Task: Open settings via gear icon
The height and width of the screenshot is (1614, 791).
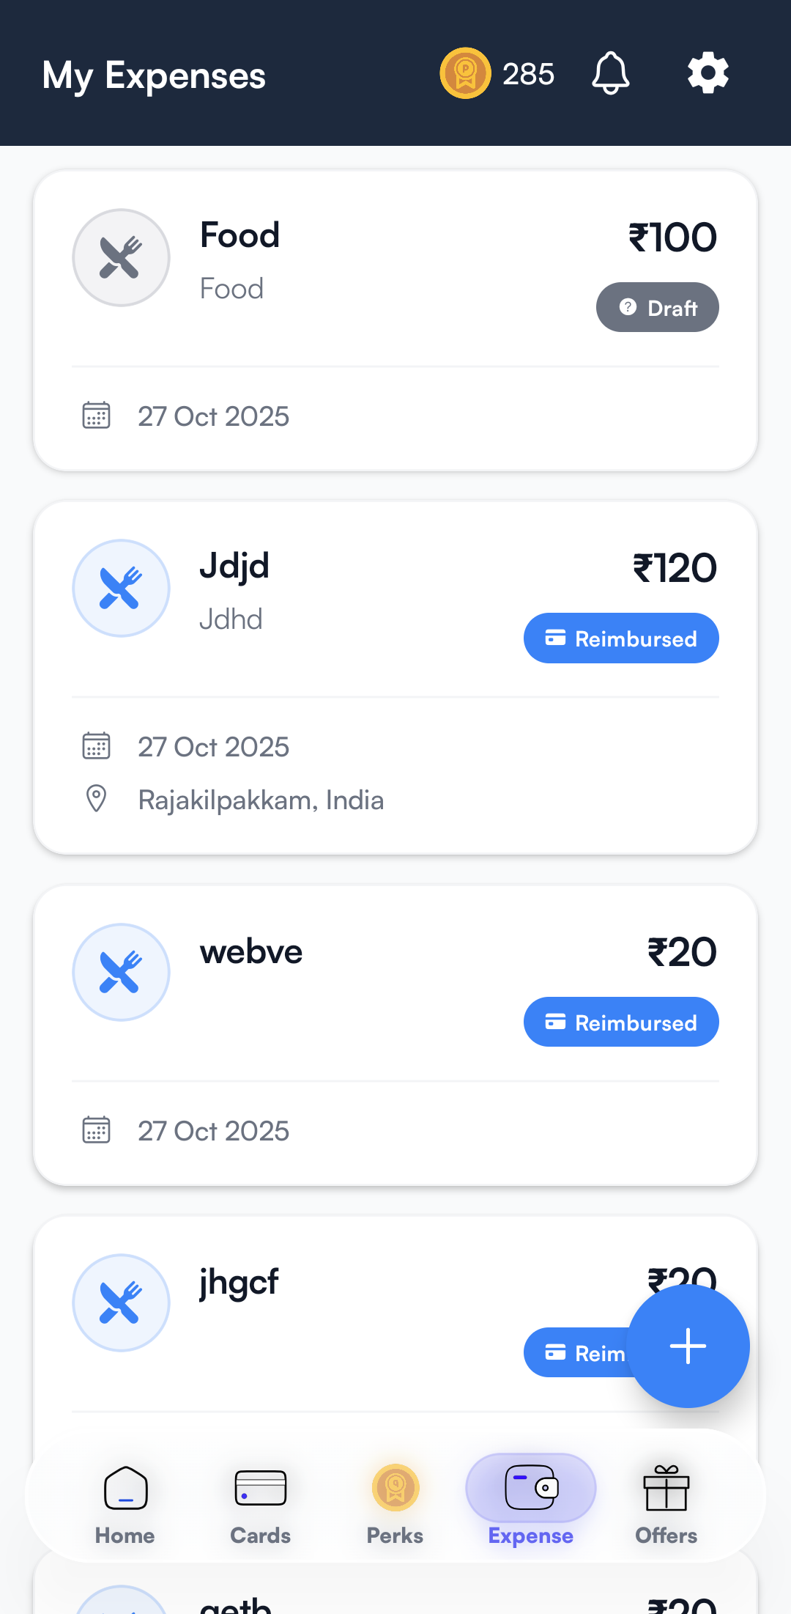Action: tap(708, 73)
